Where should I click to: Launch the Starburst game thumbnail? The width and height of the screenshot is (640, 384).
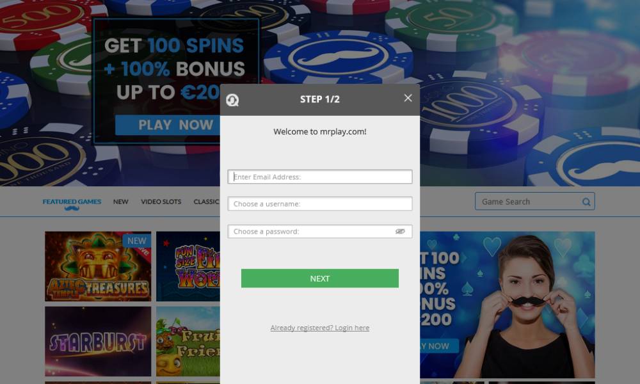(98, 342)
